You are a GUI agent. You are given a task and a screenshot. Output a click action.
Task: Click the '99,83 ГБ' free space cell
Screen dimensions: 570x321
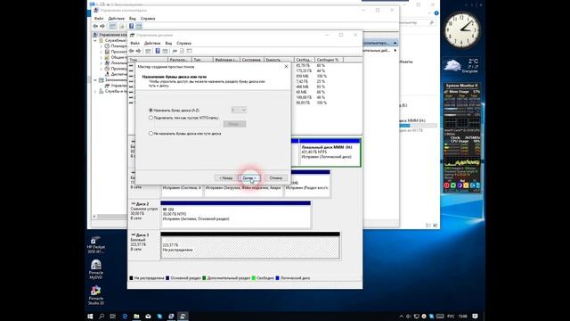[x=303, y=103]
